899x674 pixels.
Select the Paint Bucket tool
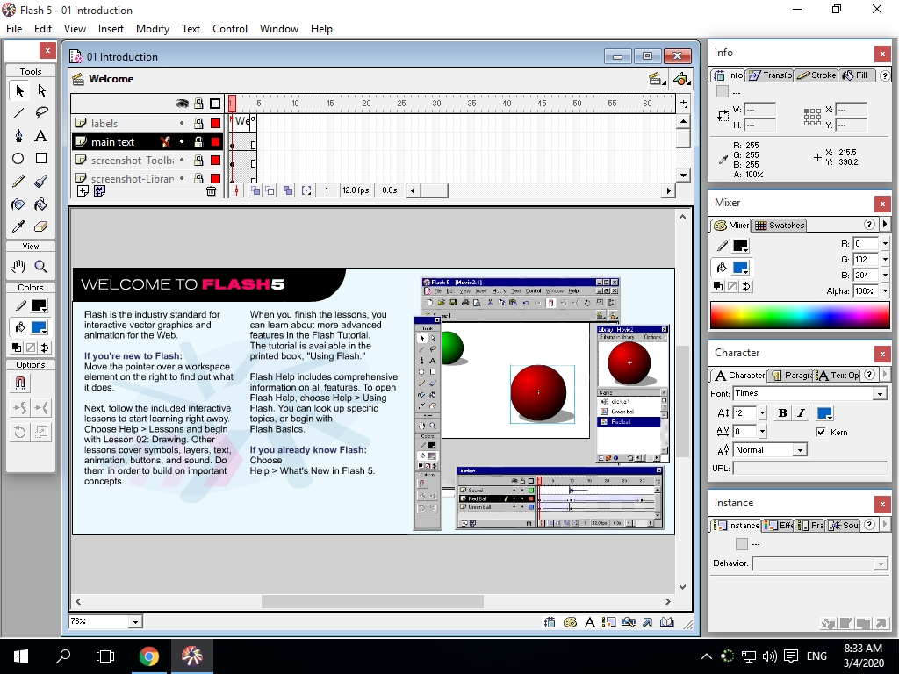click(41, 204)
